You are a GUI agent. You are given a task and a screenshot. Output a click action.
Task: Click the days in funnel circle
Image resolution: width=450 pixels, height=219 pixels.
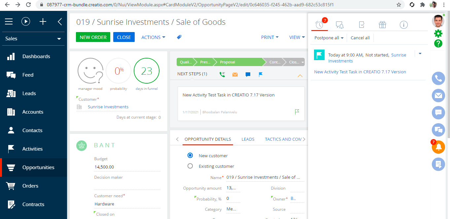tap(147, 71)
